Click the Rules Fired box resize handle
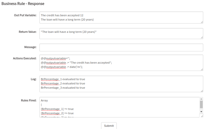Viewport: 208px width, 129px height. pyautogui.click(x=201, y=116)
